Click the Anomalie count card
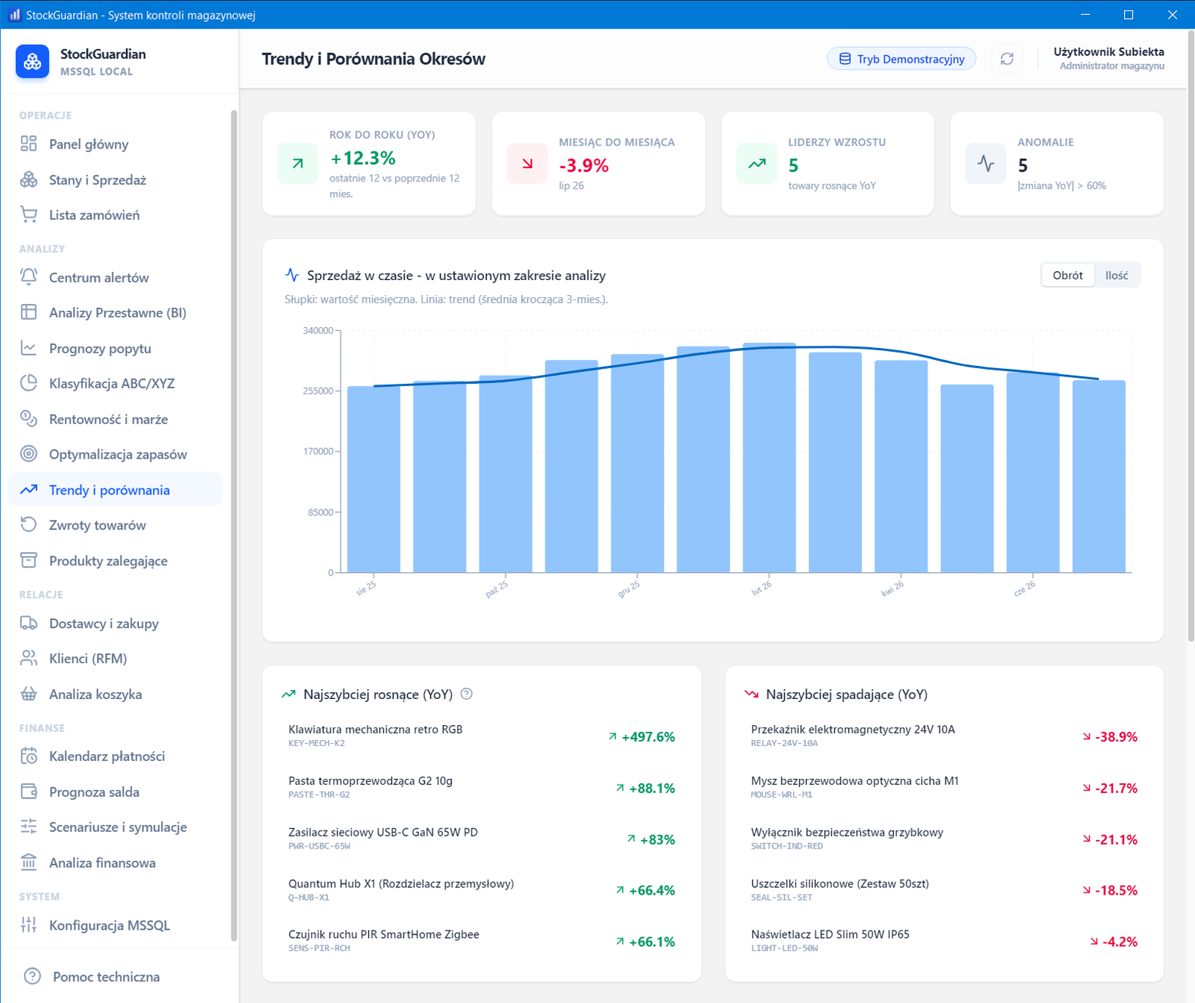Viewport: 1195px width, 1003px height. pos(1057,164)
